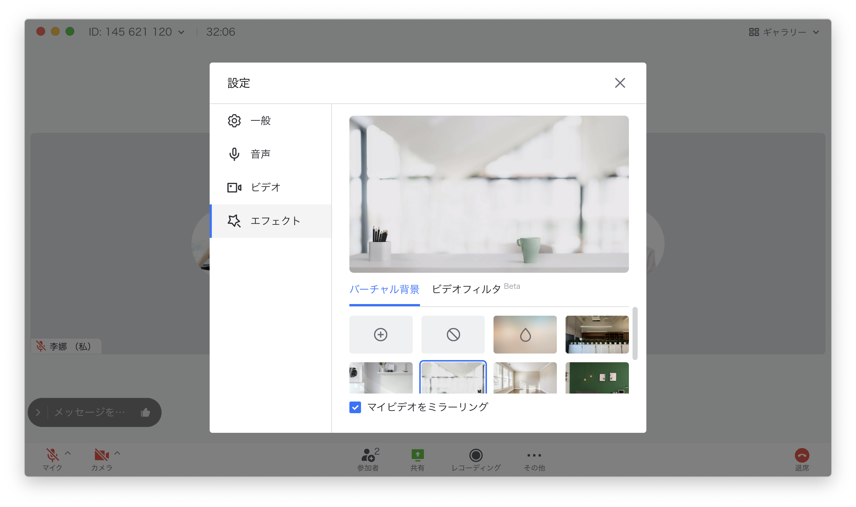This screenshot has height=507, width=856.
Task: Click the 李娜（私）name label
Action: pos(70,346)
